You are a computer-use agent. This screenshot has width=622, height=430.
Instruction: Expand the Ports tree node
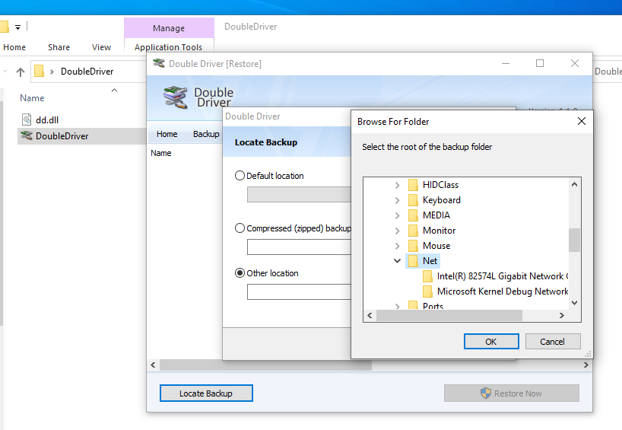[x=397, y=306]
